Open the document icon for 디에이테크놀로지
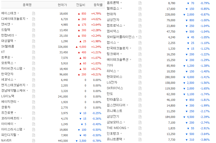The height and width of the screenshot is (143, 216). point(34,19)
